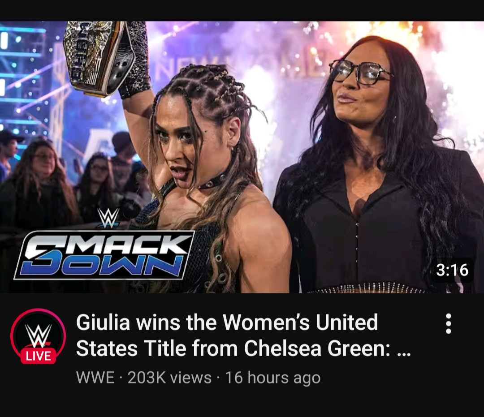Open the three-dot more options menu
The height and width of the screenshot is (417, 484).
(x=449, y=323)
